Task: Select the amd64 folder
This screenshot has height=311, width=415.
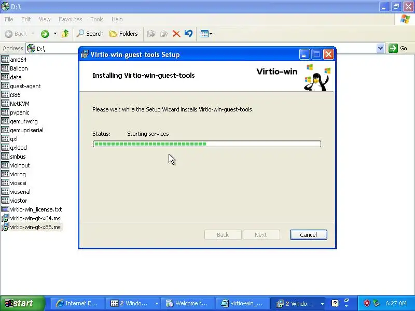Action: [x=14, y=60]
